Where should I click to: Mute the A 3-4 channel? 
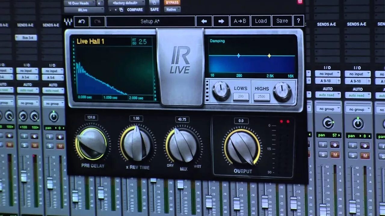[35, 145]
